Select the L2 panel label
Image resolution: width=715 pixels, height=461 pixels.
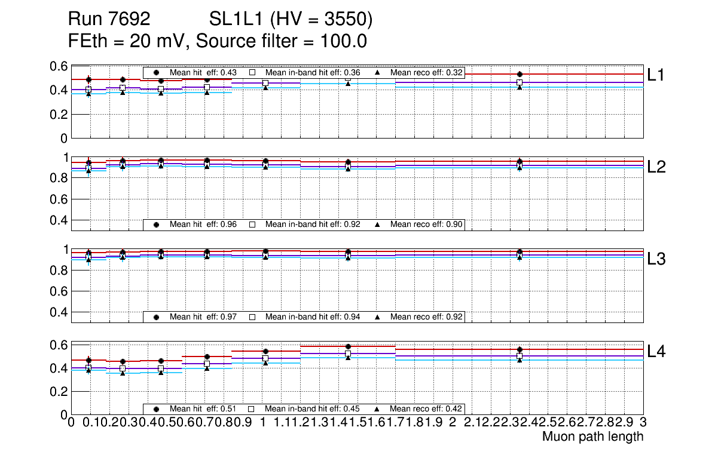coord(657,167)
